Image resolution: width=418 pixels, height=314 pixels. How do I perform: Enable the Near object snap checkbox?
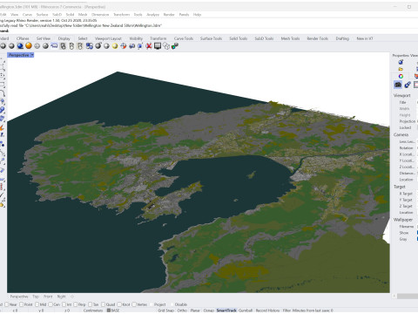(7, 304)
